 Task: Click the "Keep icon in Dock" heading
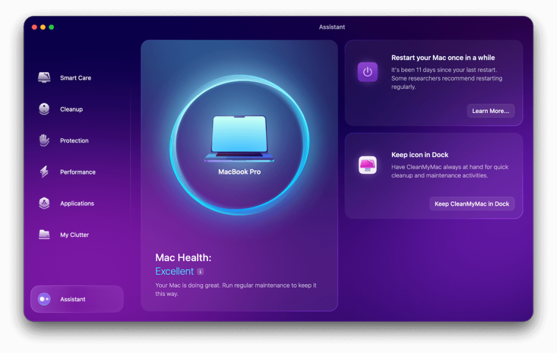pyautogui.click(x=419, y=155)
